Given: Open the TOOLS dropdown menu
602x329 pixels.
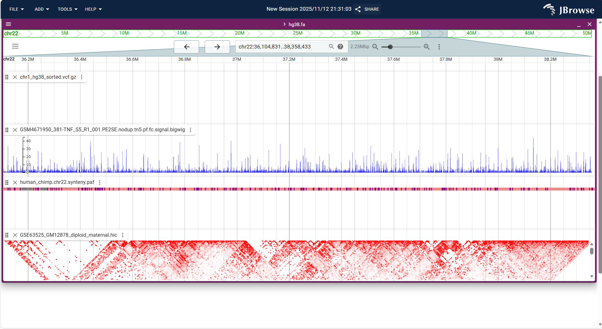Looking at the screenshot, I should (x=67, y=9).
